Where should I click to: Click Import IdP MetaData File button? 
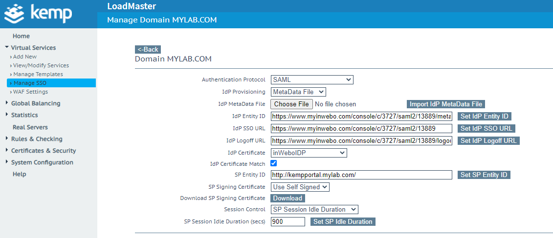click(x=445, y=104)
